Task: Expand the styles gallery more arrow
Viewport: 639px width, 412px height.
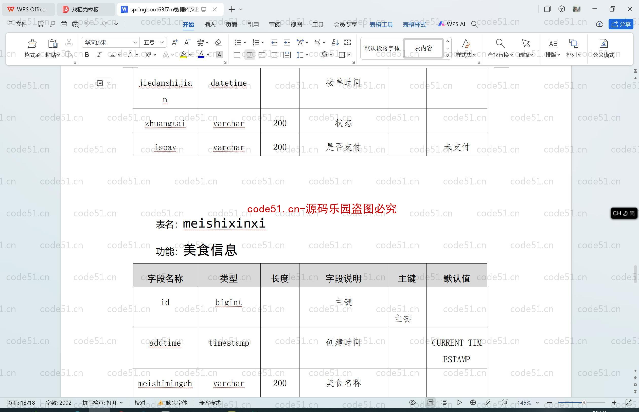Action: tap(447, 56)
